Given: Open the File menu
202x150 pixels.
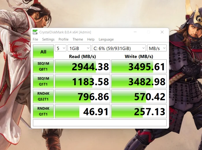Looking at the screenshot, I should (x=35, y=39).
